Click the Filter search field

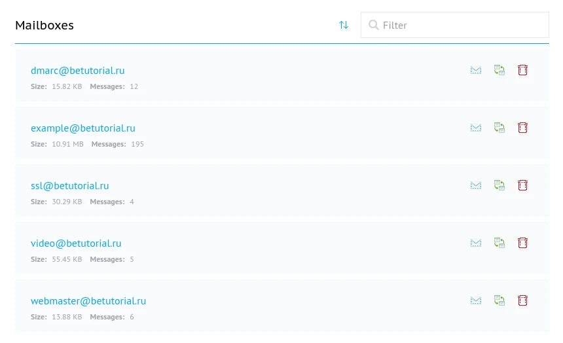coord(462,25)
